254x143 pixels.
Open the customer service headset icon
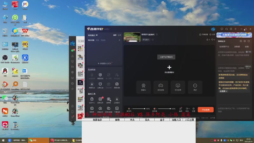(x=226, y=29)
